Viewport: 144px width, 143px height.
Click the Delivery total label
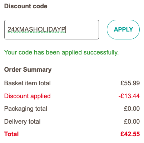point(23,121)
